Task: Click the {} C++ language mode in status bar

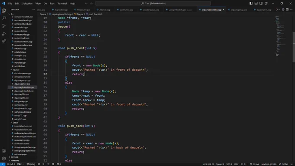Action: click(244, 164)
